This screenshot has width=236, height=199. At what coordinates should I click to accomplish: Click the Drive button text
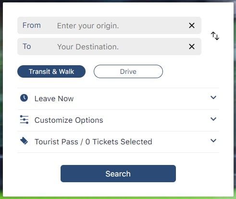[x=128, y=71]
